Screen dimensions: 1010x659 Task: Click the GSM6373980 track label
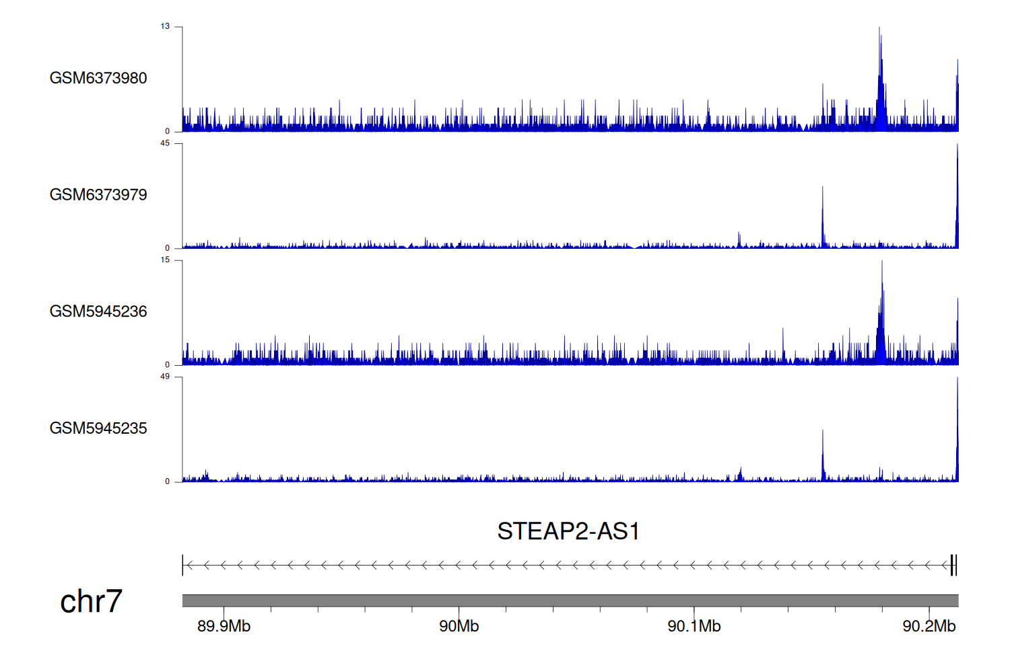(98, 78)
